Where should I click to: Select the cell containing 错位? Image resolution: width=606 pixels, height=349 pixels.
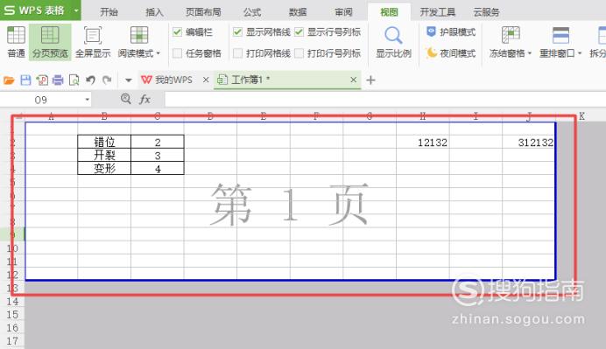point(104,142)
